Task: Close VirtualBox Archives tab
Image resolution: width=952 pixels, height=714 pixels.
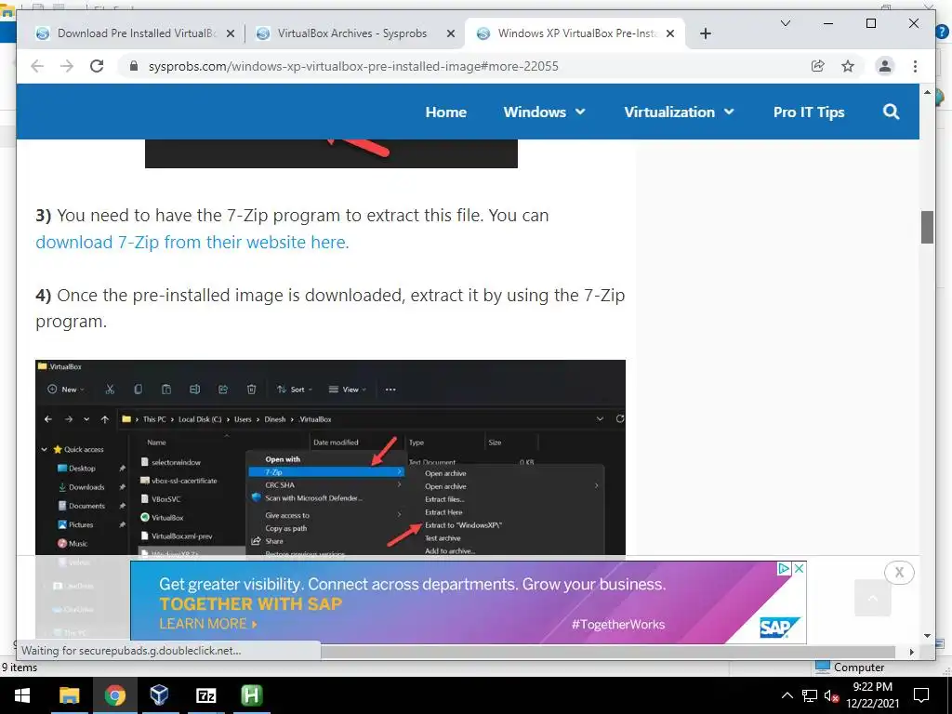Action: click(x=451, y=34)
